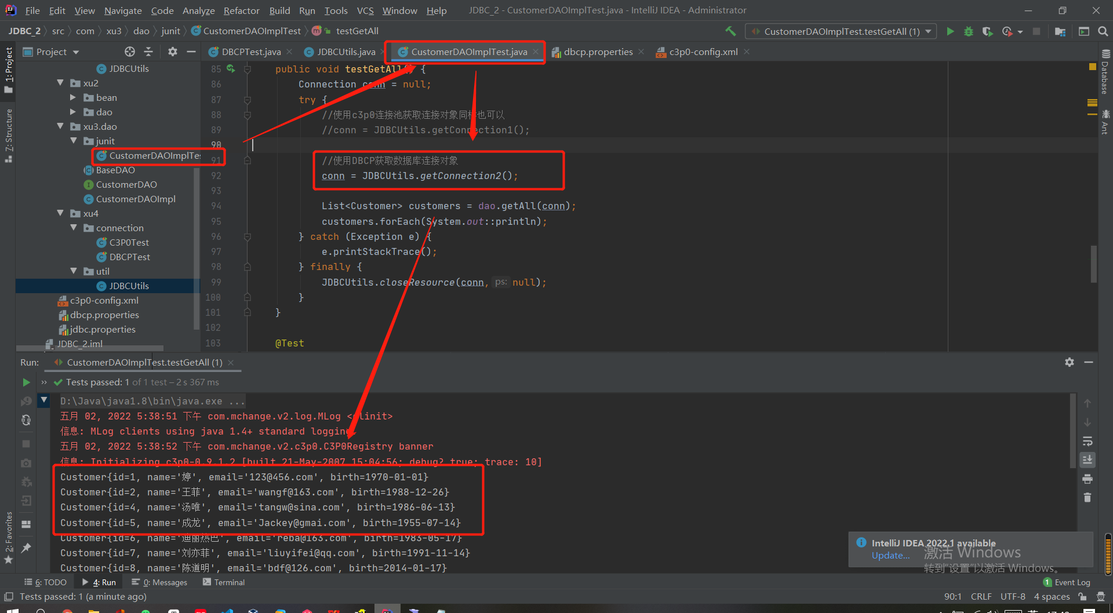Toggle scroll to end of console
Viewport: 1113px width, 613px height.
pyautogui.click(x=1087, y=460)
